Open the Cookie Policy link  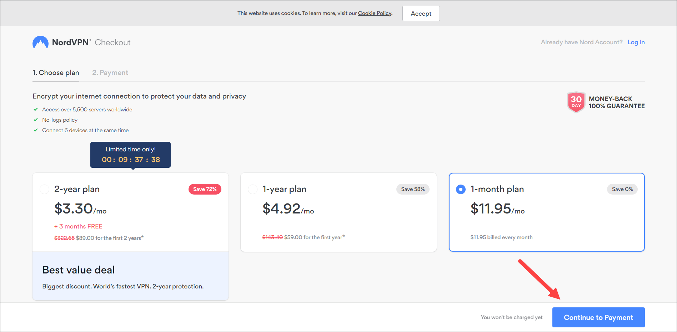tap(375, 13)
